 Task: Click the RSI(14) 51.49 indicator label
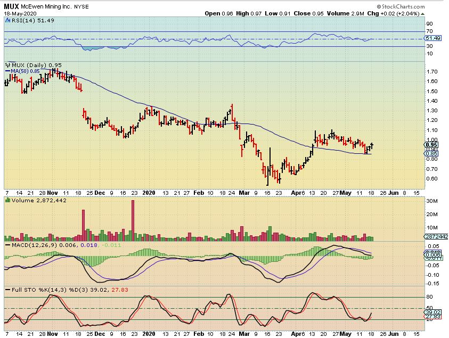32,20
